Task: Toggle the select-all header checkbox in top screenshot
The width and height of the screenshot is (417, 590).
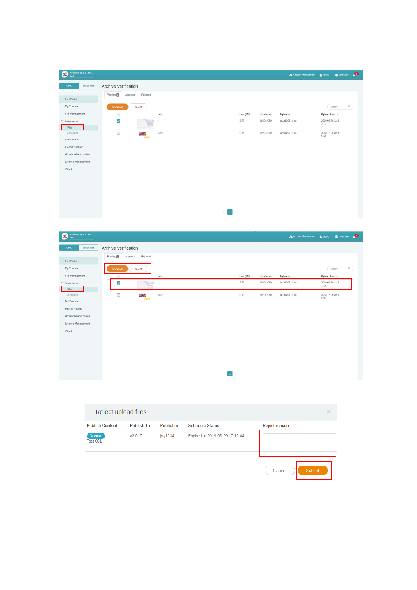Action: coord(118,114)
